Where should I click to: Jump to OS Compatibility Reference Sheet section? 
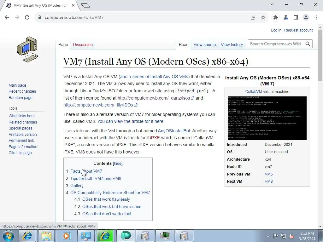[110, 193]
